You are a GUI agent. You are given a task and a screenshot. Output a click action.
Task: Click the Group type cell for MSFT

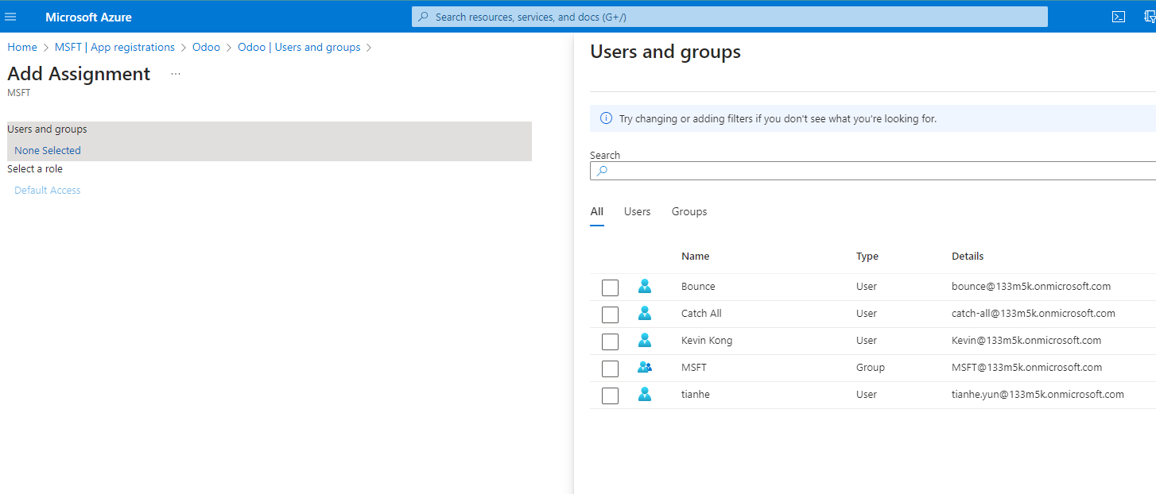[x=871, y=367]
